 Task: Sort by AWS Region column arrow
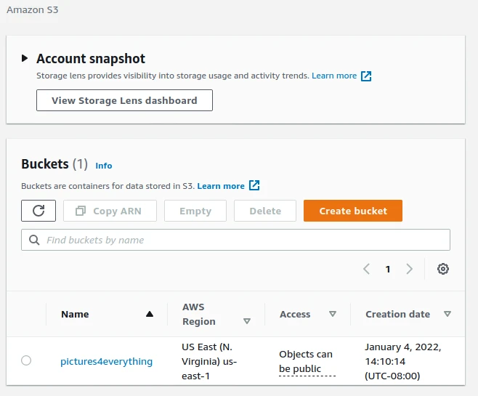pos(247,321)
